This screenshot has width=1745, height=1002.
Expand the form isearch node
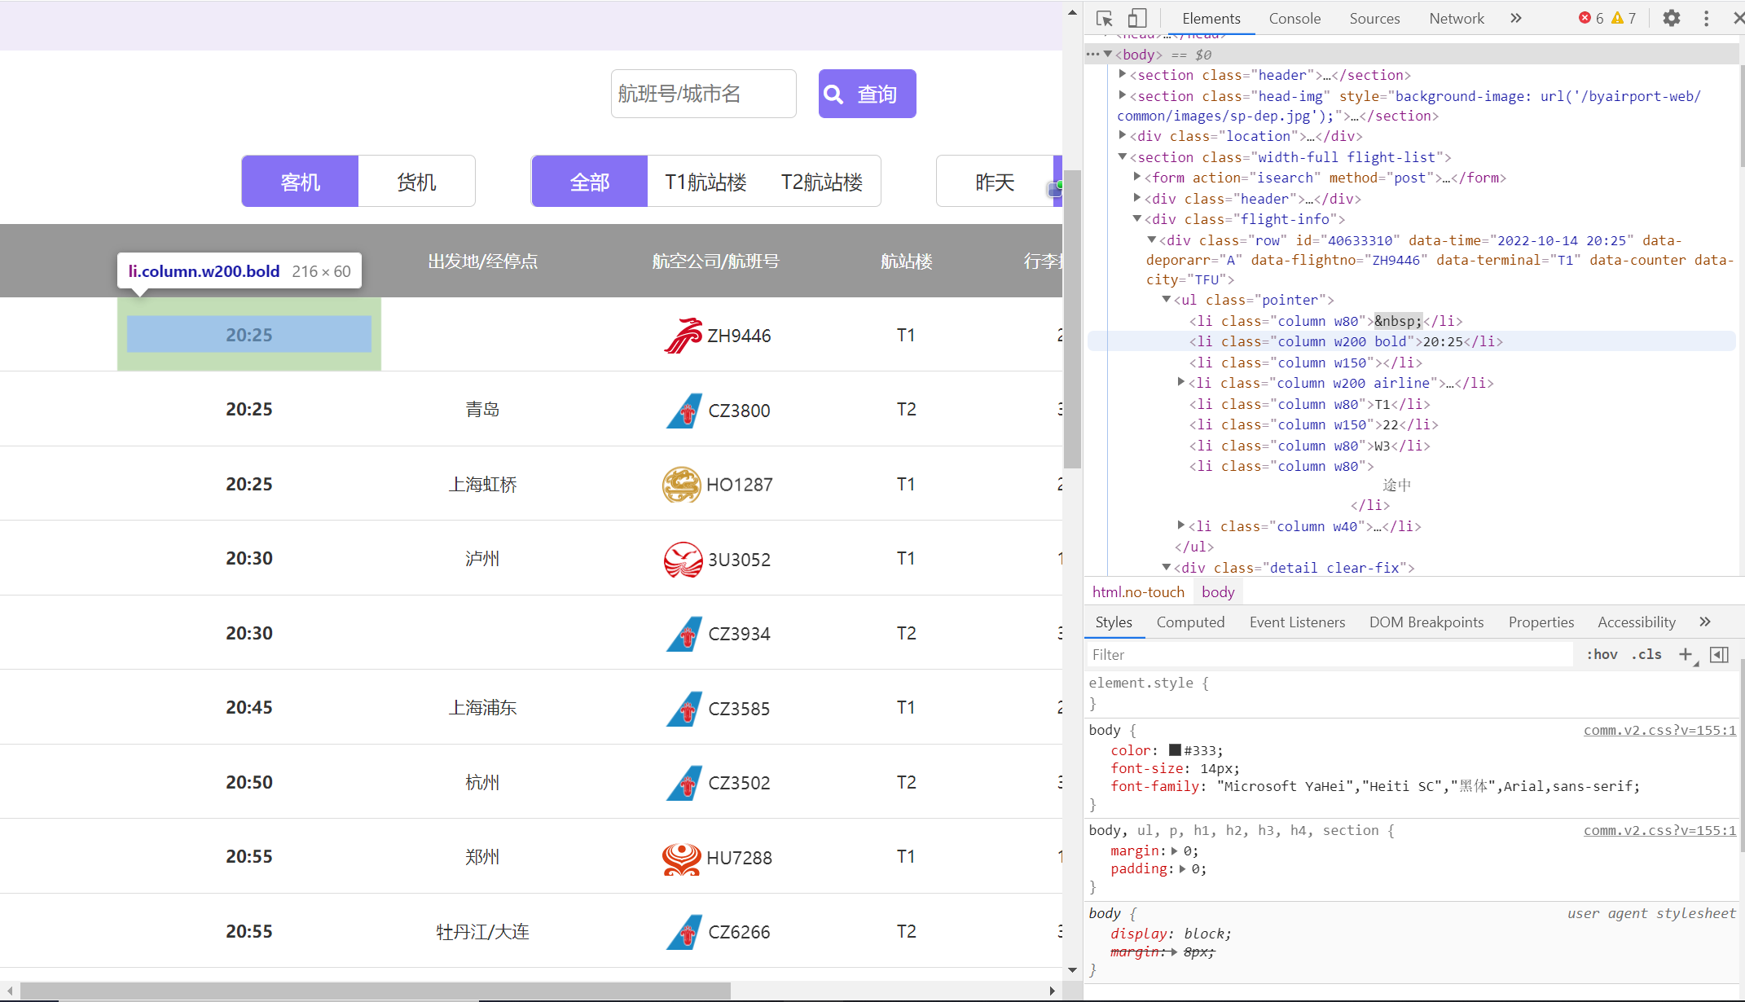(x=1138, y=177)
